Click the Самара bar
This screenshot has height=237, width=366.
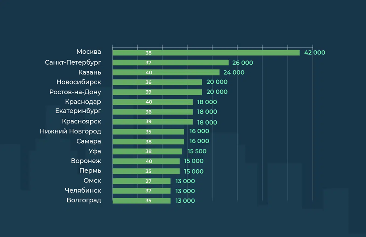tap(148, 142)
